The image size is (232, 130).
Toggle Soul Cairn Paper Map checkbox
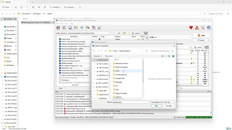point(60,51)
